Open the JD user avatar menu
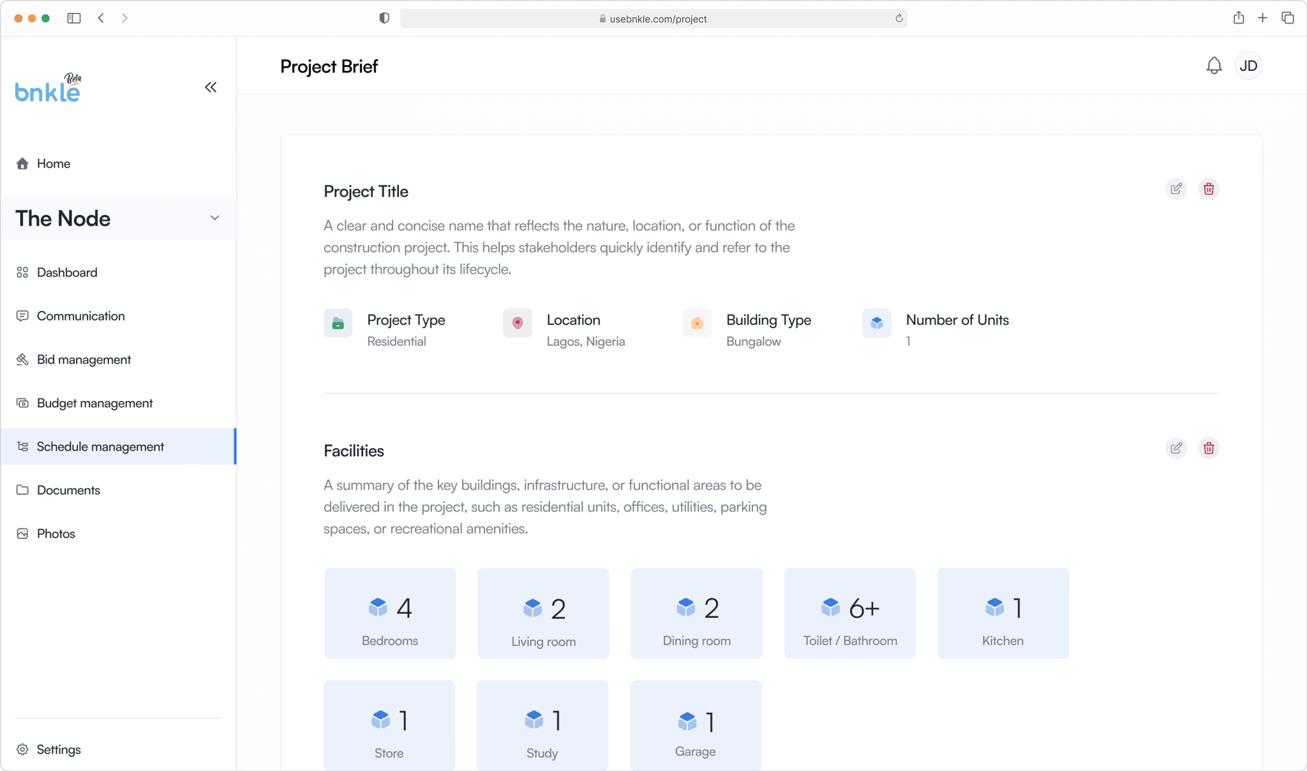Screen dimensions: 1307x771 coord(1248,66)
